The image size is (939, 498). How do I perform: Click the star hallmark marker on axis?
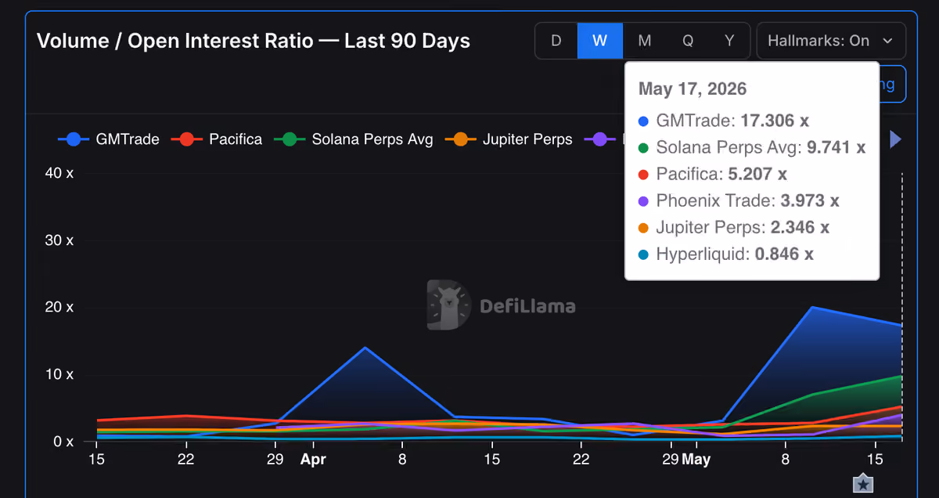click(863, 484)
